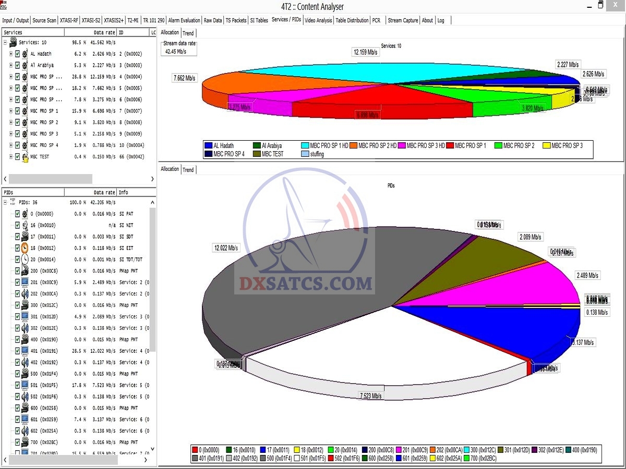This screenshot has width=626, height=469.
Task: Toggle the MBC PRO SP 4 checkbox
Action: (17, 145)
